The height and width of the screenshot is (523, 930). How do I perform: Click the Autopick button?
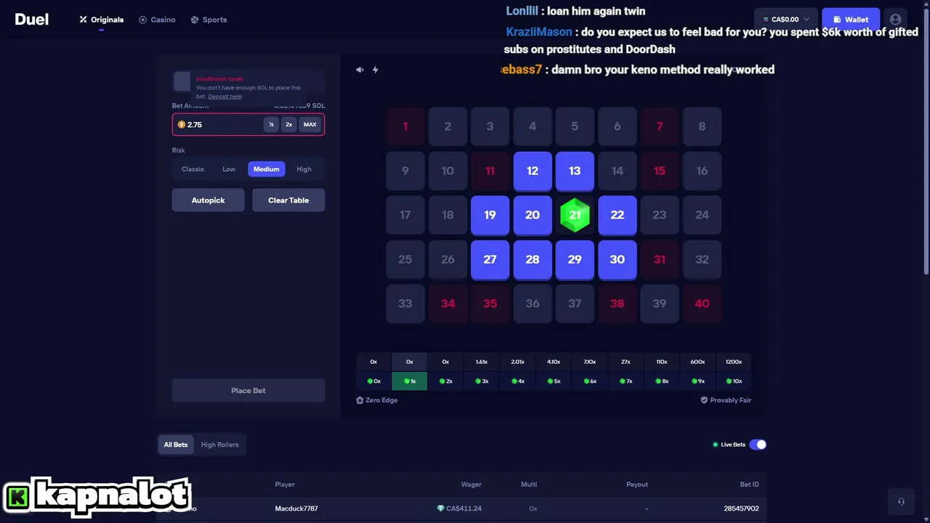click(x=208, y=200)
